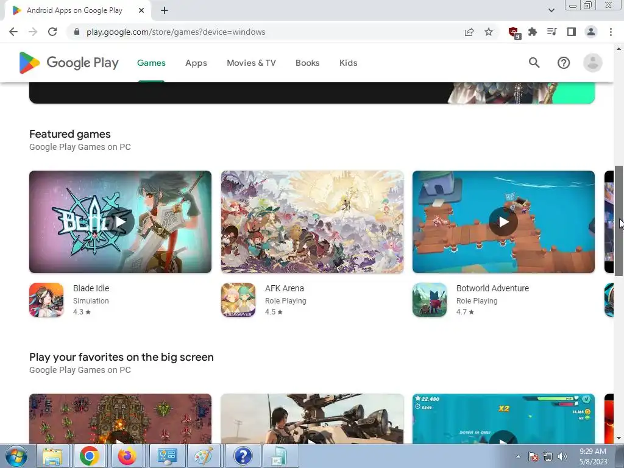Image resolution: width=624 pixels, height=468 pixels.
Task: Open the media control playlist icon
Action: pyautogui.click(x=552, y=32)
